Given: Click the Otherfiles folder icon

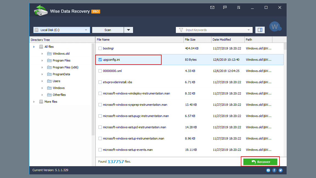Looking at the screenshot, I should coord(49,95).
